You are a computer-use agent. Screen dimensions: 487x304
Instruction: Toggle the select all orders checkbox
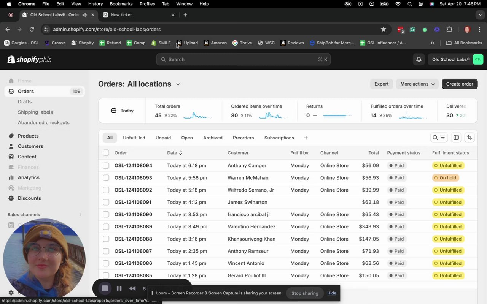pos(106,153)
